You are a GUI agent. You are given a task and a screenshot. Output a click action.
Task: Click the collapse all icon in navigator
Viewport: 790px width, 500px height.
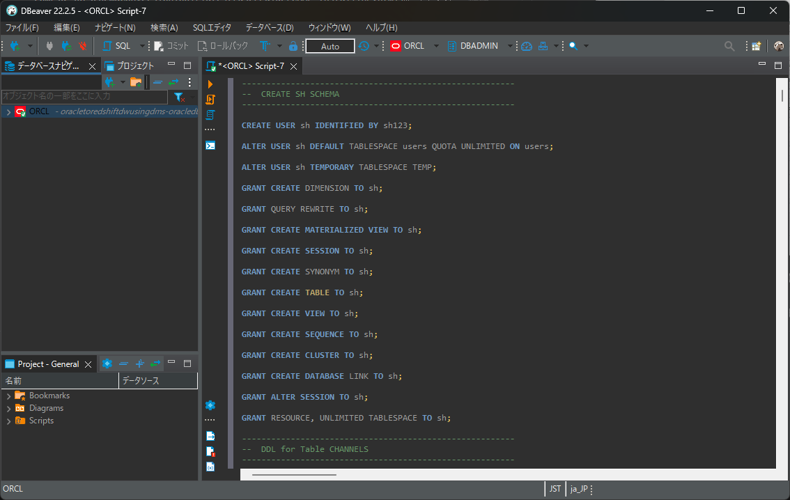tap(157, 82)
